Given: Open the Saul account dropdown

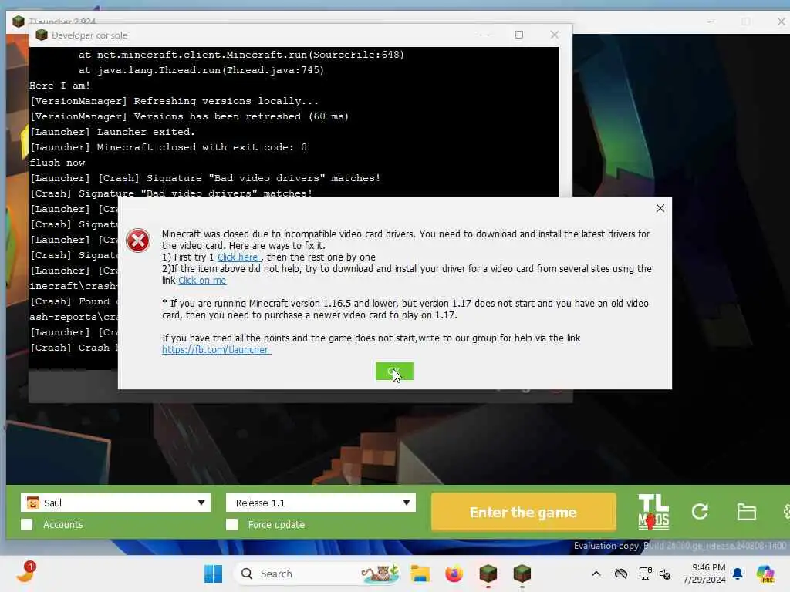Looking at the screenshot, I should coord(116,503).
